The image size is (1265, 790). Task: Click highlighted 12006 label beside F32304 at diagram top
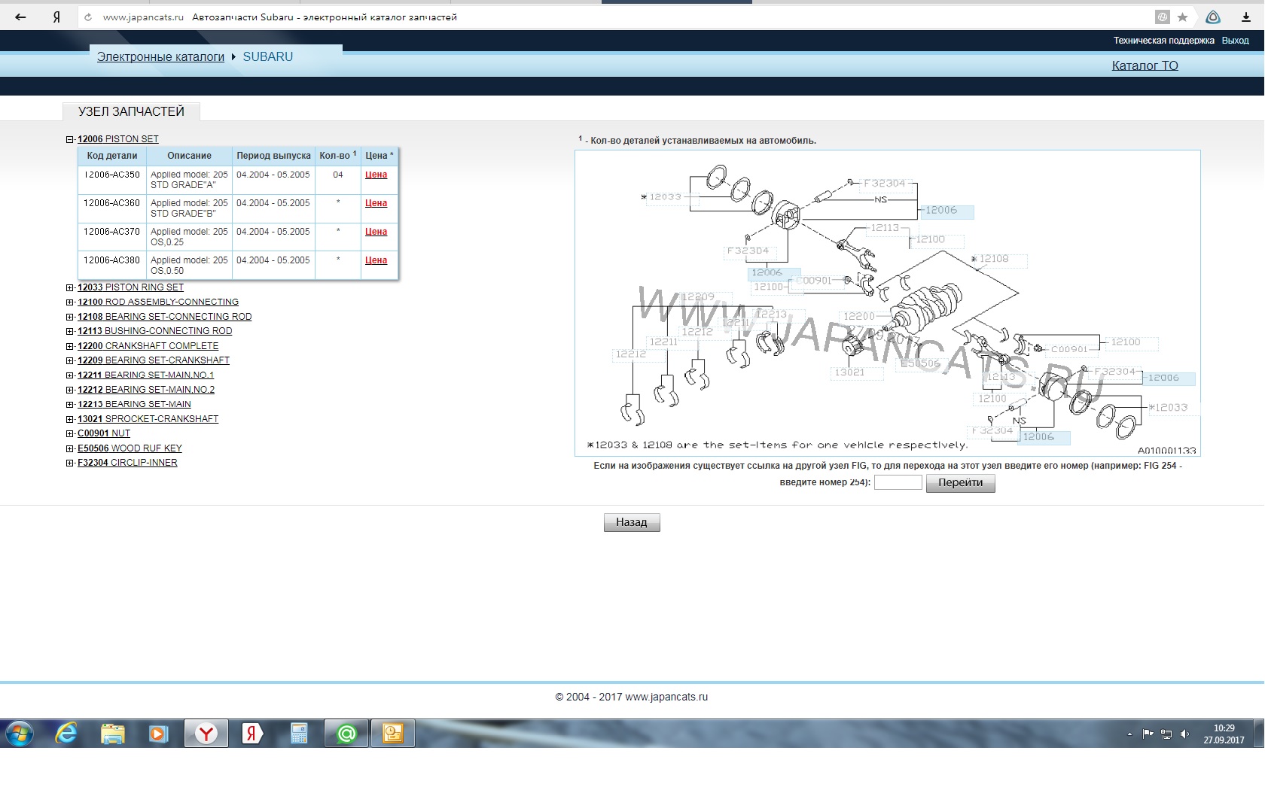coord(947,211)
